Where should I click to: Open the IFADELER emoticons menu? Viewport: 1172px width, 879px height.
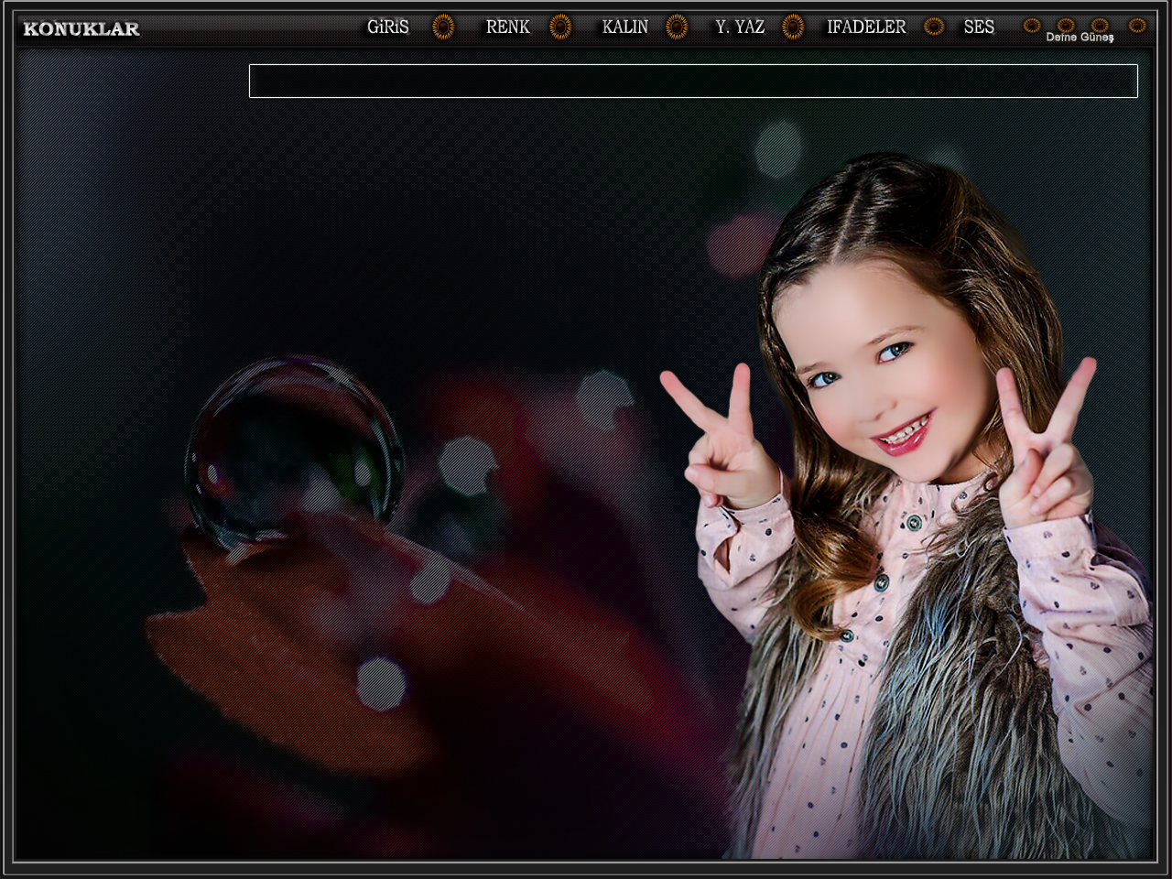(x=866, y=27)
